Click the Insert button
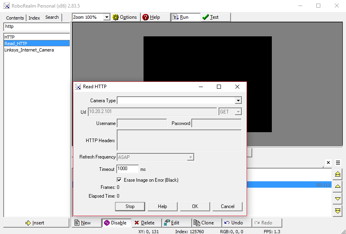The height and width of the screenshot is (234, 346). (36, 223)
